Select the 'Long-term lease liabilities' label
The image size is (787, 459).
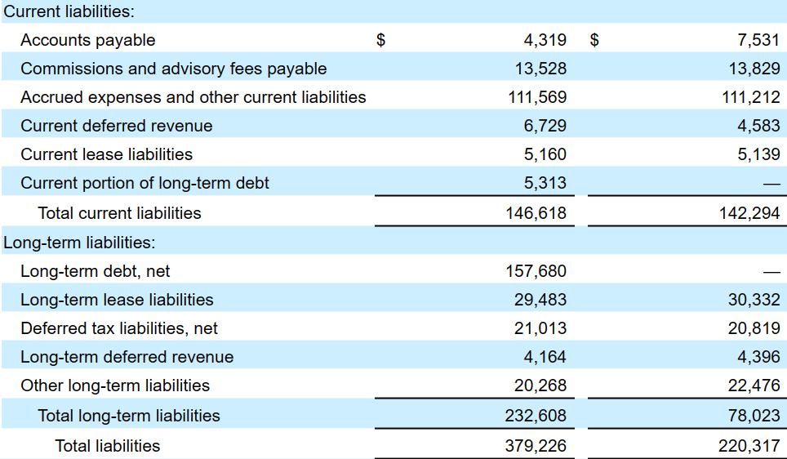coord(117,300)
